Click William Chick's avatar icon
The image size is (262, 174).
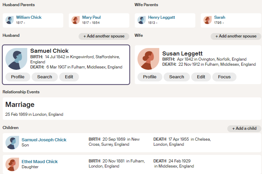coord(10,20)
